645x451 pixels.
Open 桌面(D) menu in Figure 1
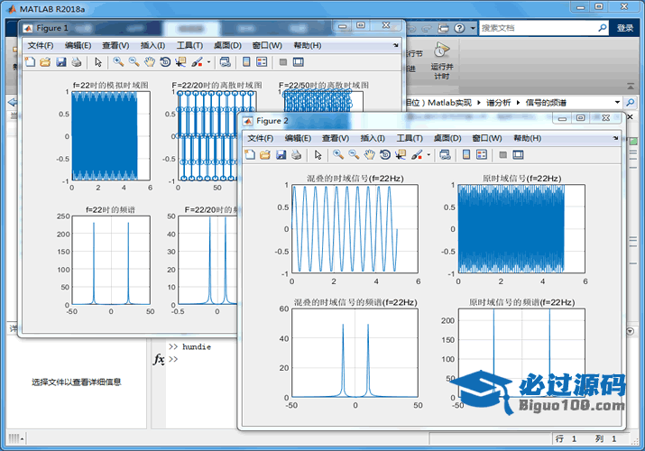[227, 45]
